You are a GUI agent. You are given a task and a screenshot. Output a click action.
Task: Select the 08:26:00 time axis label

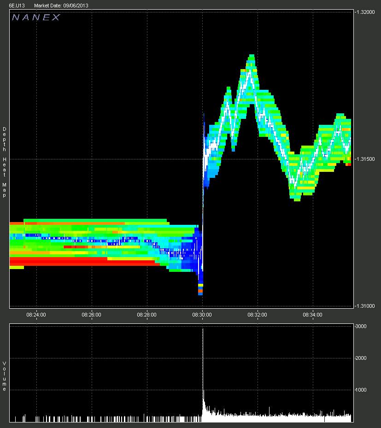tap(92, 315)
